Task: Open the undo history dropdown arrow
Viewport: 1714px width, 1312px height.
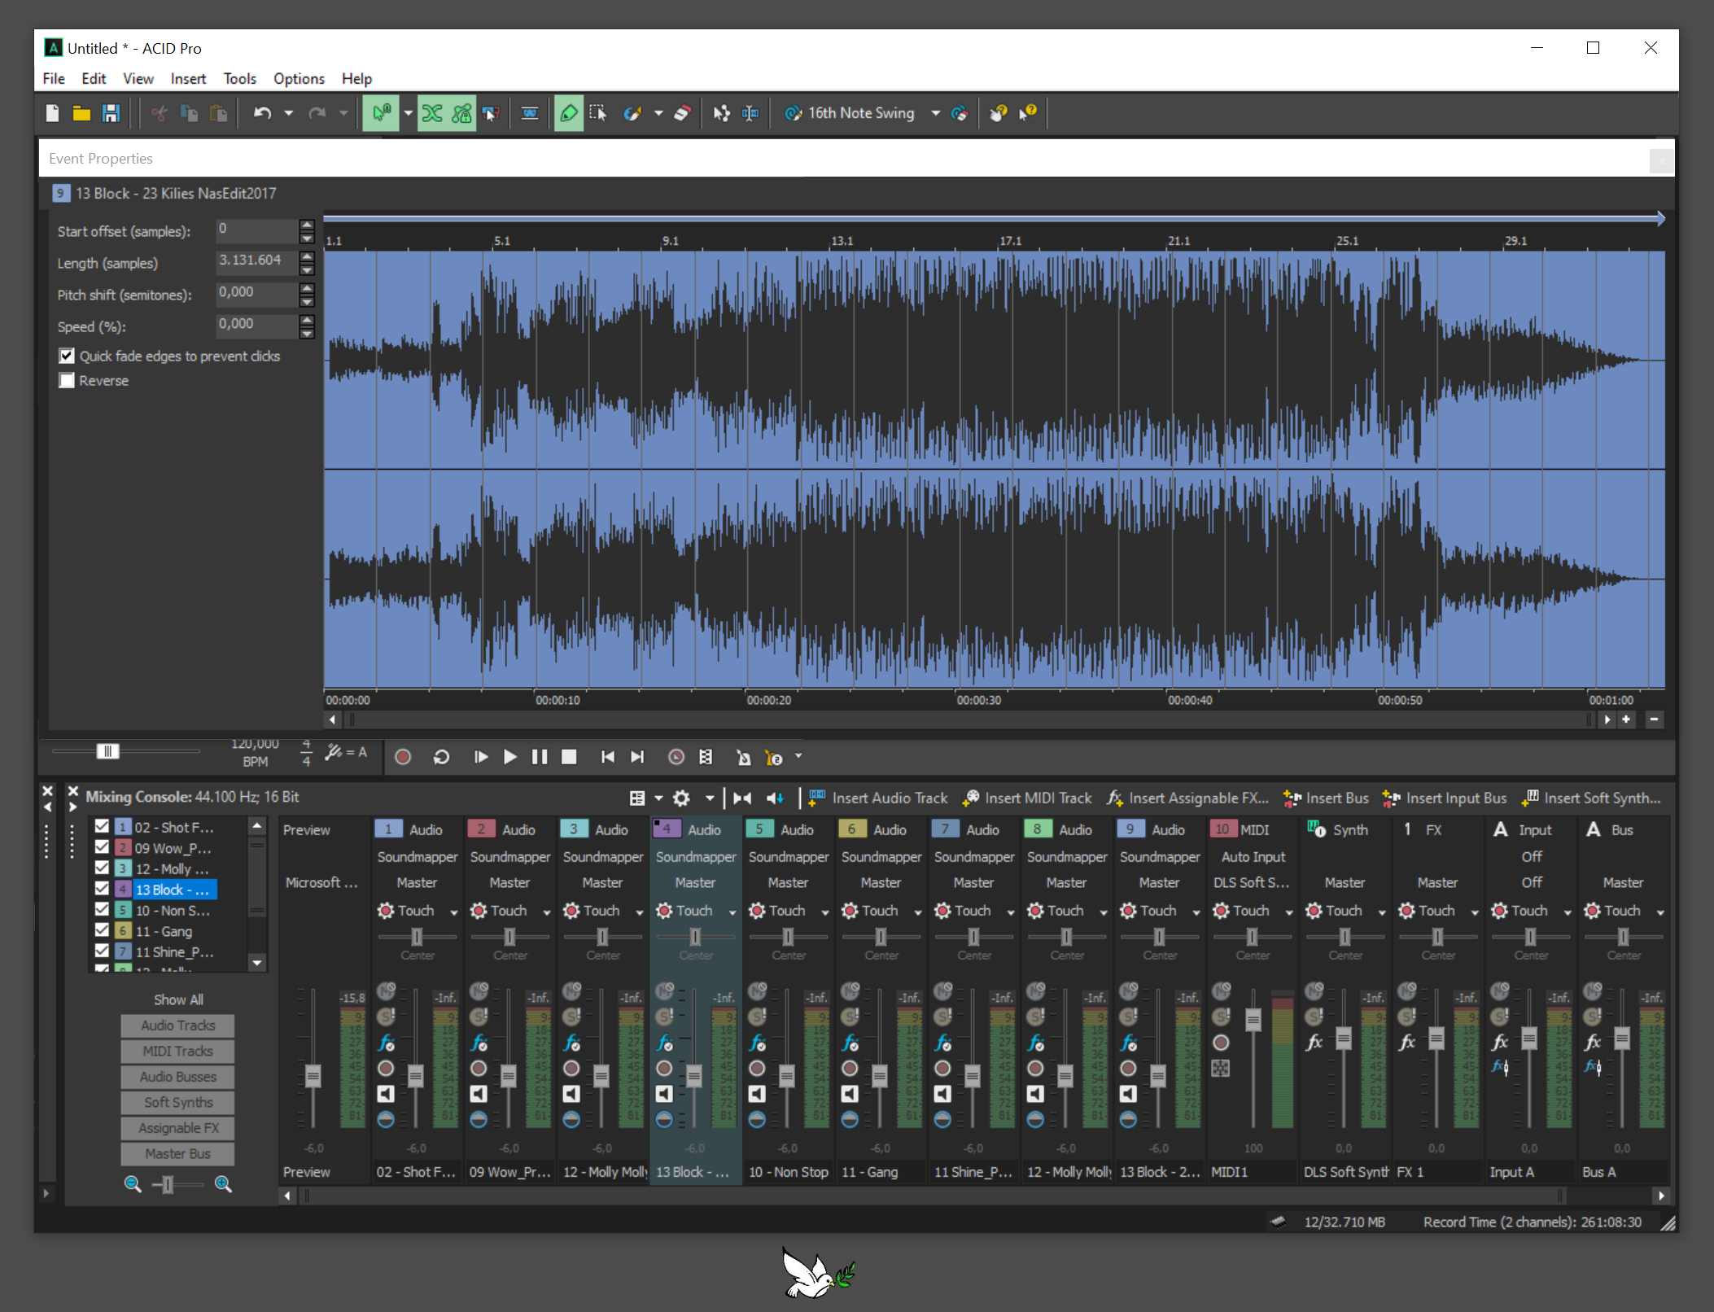Action: point(288,113)
